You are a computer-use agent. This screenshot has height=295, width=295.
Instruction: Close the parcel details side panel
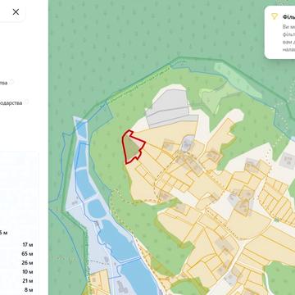16,11
